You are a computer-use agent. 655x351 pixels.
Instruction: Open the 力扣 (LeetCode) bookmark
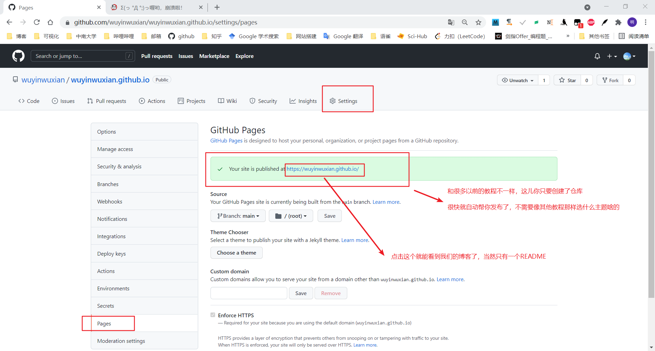pos(460,36)
